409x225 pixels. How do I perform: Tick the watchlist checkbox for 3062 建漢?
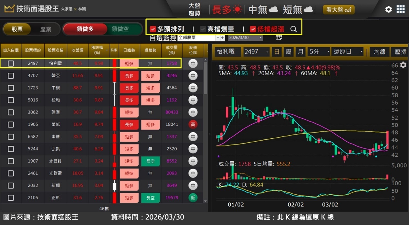(x=11, y=112)
